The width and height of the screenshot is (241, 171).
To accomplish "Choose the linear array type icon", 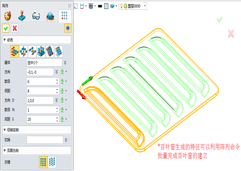I will [x=15, y=51].
